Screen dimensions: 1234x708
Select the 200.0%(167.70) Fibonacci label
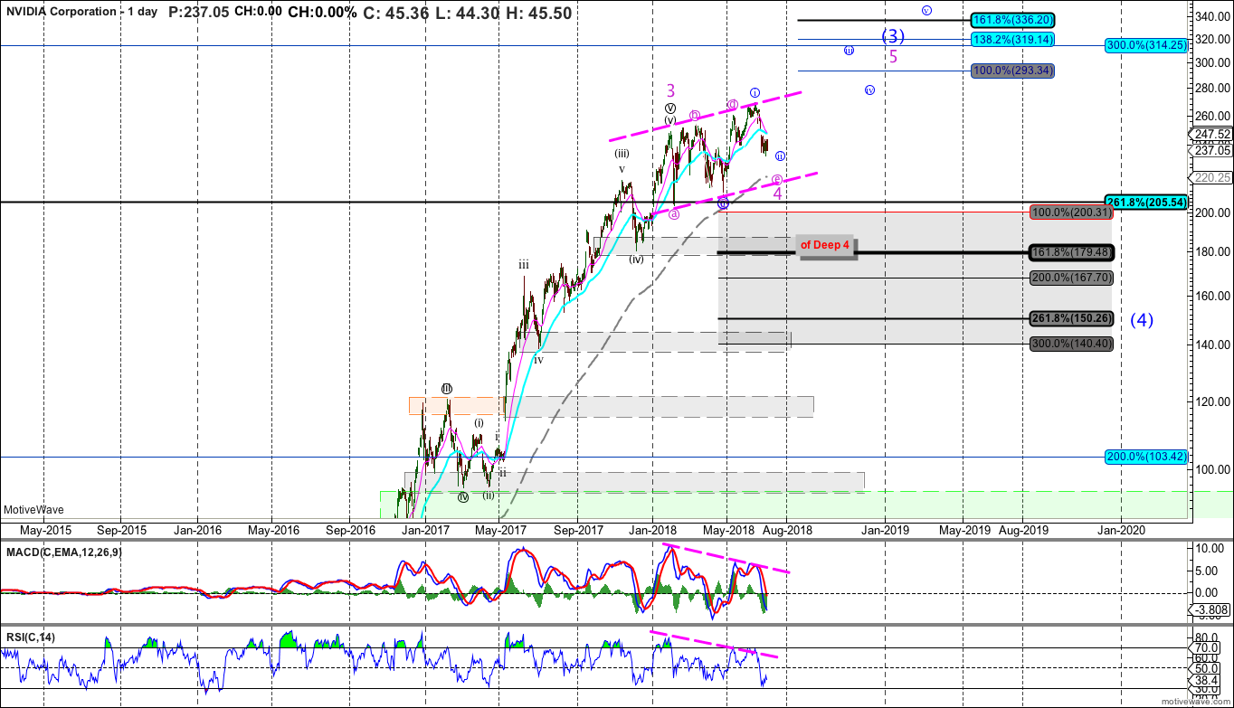point(1071,278)
